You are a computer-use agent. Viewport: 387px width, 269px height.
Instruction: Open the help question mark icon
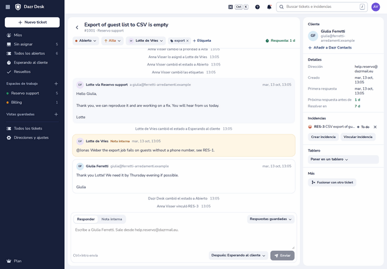[257, 7]
